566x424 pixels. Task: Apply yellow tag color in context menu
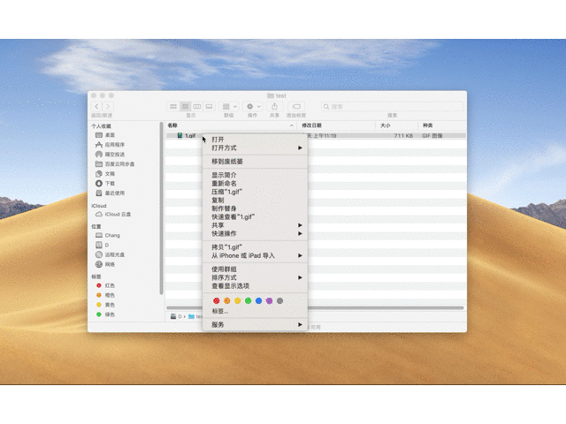(238, 300)
